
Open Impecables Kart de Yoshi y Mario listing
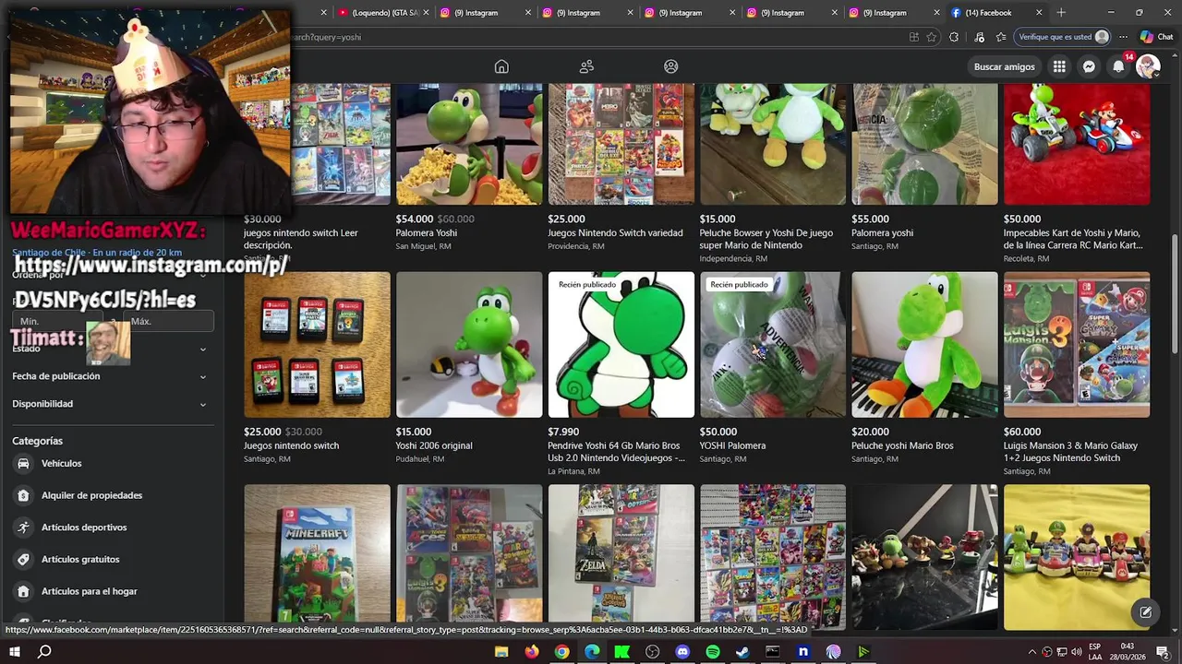(1073, 239)
